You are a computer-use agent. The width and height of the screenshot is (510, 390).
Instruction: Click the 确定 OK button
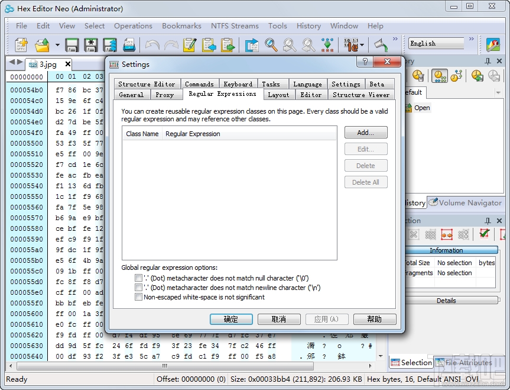(x=231, y=319)
